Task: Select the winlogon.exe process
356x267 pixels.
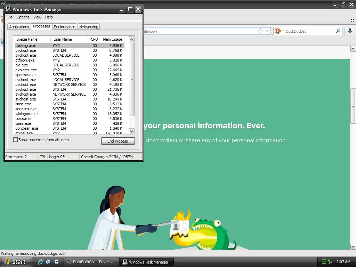Action: [70, 114]
